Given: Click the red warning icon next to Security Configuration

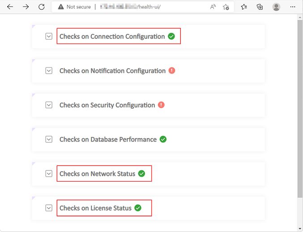Looking at the screenshot, I should pos(162,105).
